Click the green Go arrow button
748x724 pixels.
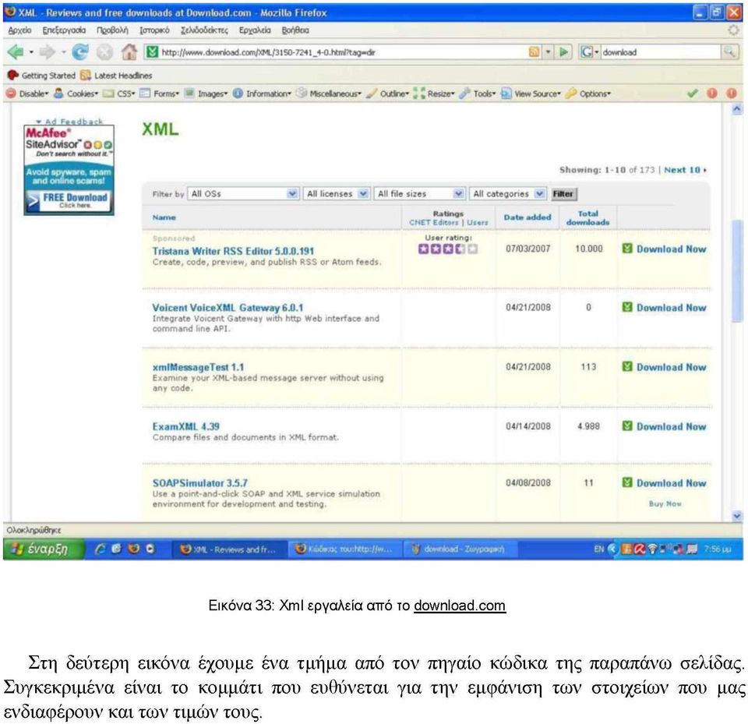(x=564, y=52)
